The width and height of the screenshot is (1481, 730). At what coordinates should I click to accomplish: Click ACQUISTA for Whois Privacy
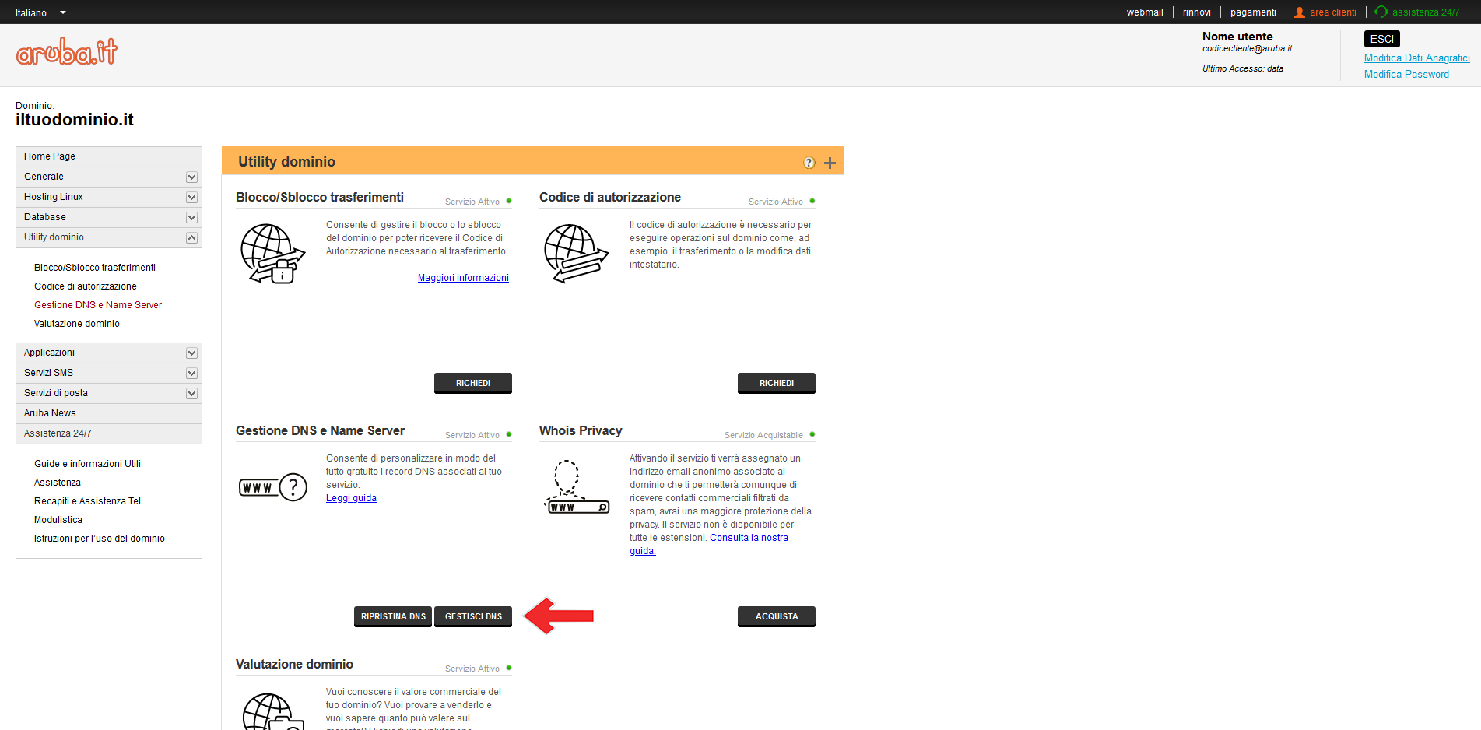(x=777, y=616)
